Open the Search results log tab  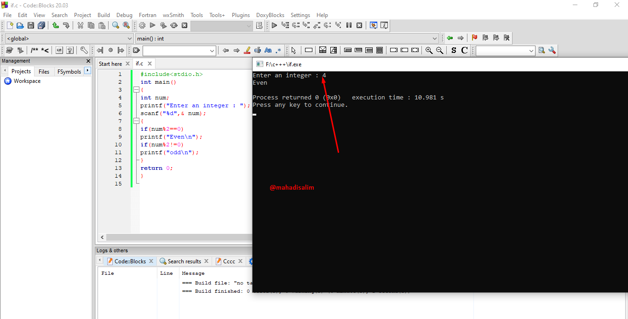point(184,261)
